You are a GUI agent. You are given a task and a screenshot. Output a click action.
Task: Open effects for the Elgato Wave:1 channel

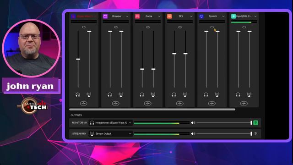pyautogui.click(x=83, y=103)
